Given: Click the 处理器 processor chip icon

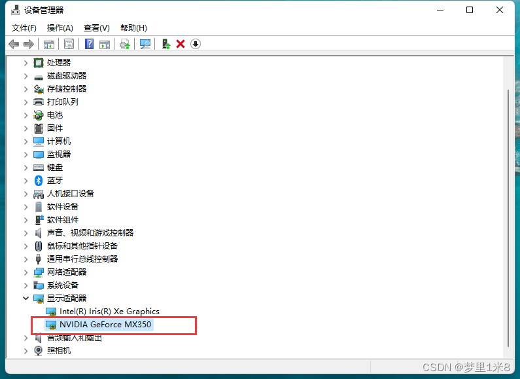Looking at the screenshot, I should click(x=39, y=63).
